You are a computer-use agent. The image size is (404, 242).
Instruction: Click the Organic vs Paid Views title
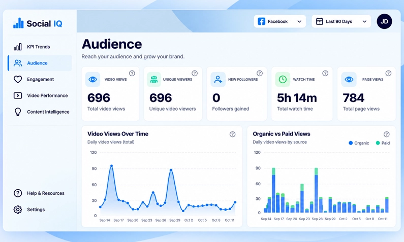coord(282,134)
